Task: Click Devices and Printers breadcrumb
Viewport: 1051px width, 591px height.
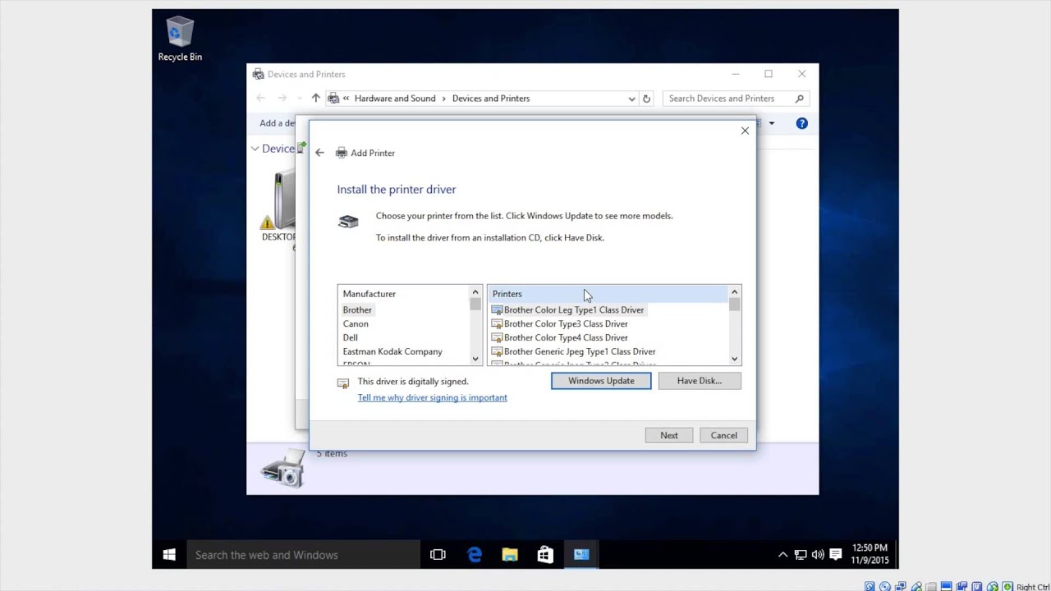Action: tap(491, 98)
